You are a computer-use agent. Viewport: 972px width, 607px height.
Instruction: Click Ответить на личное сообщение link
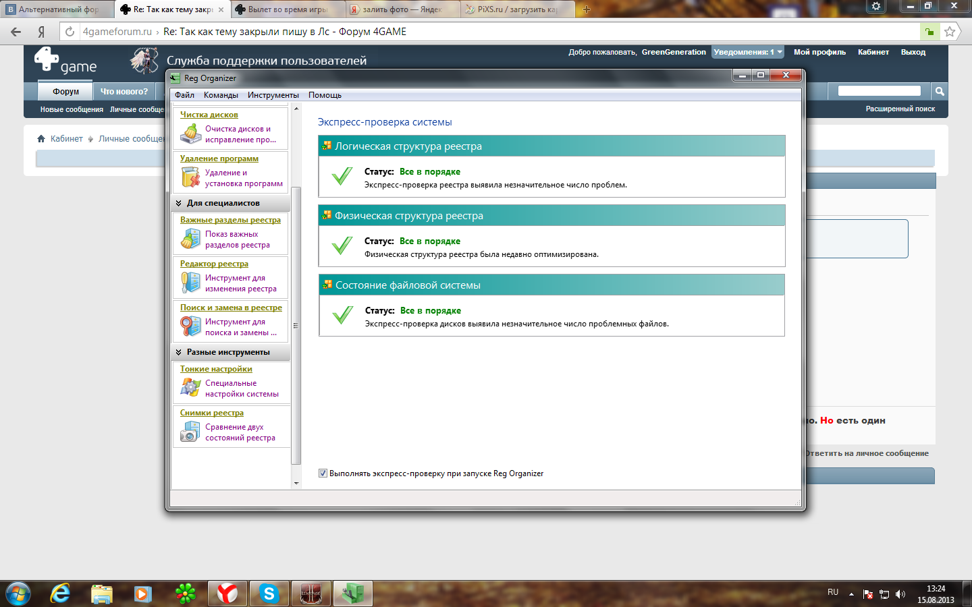pyautogui.click(x=867, y=453)
